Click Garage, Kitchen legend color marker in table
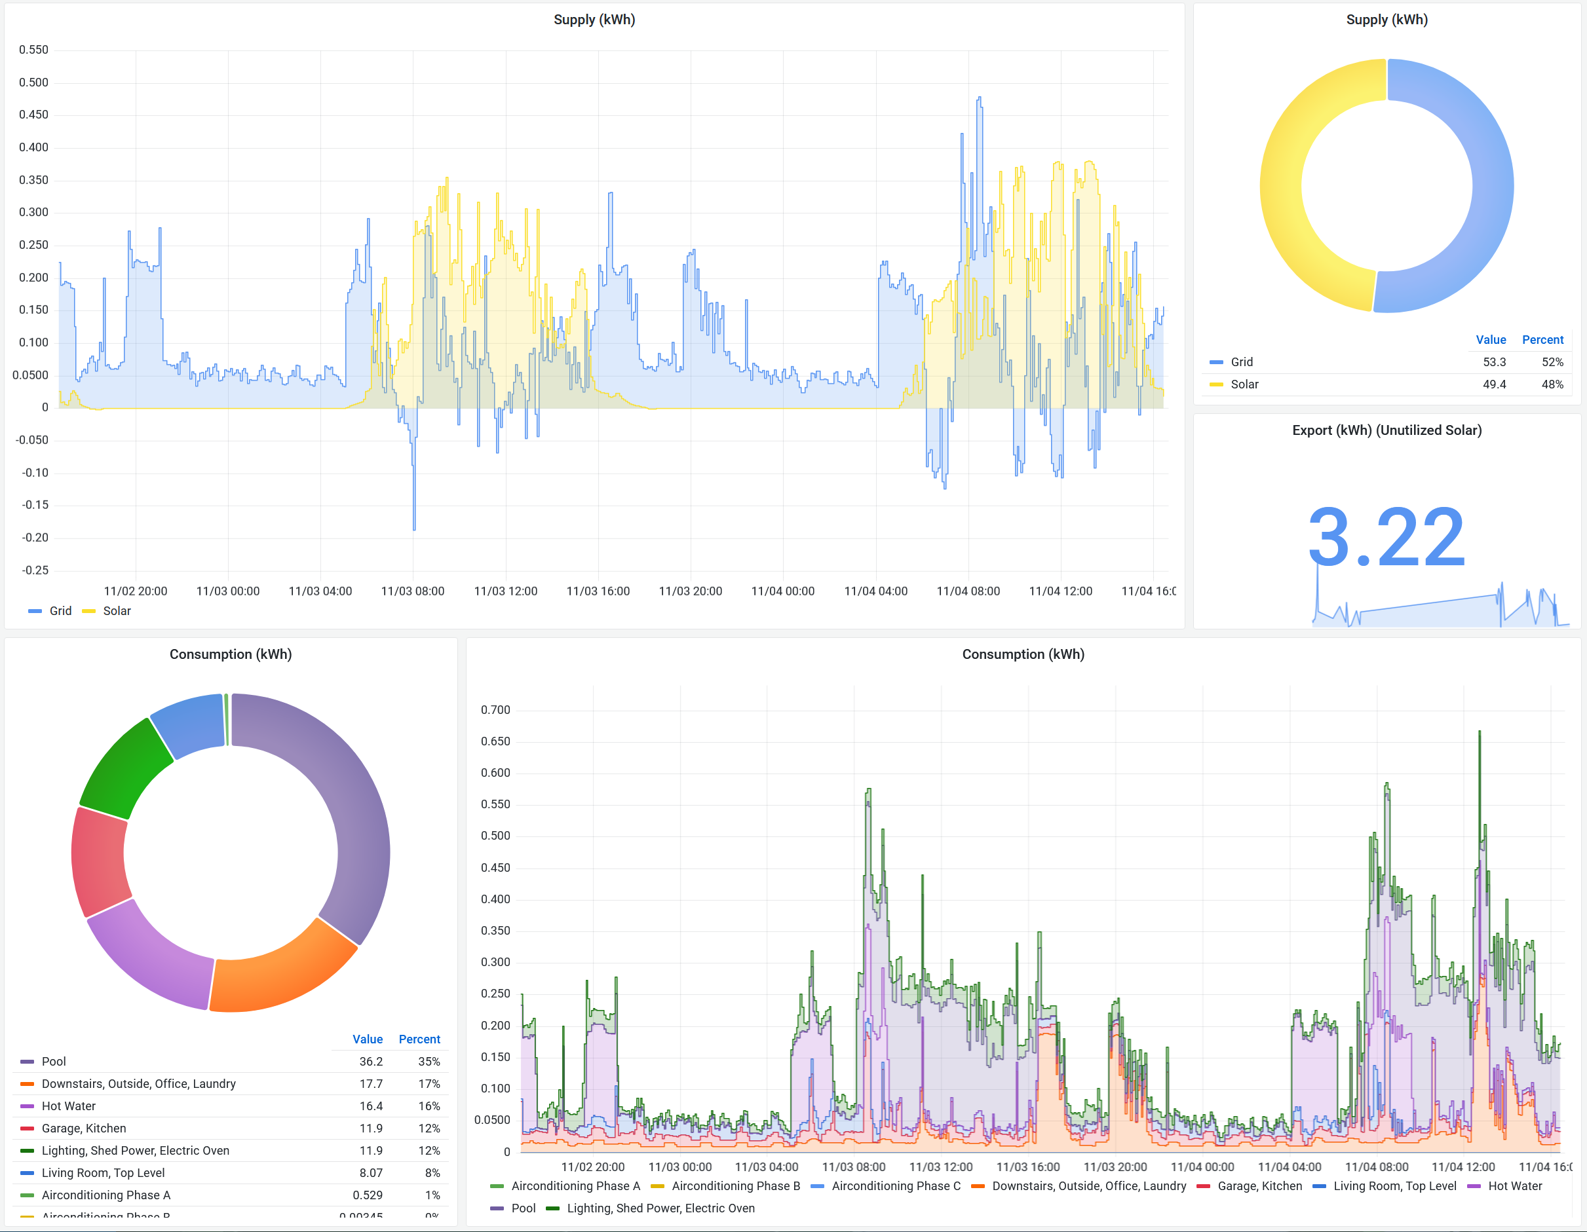Image resolution: width=1587 pixels, height=1232 pixels. click(x=27, y=1129)
